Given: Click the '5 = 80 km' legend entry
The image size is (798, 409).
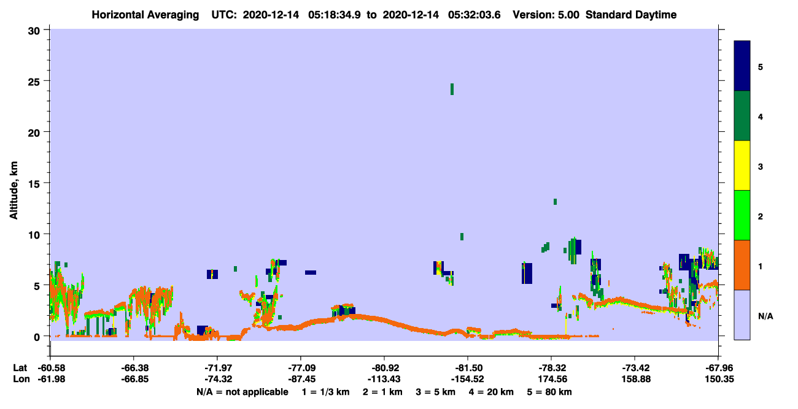Looking at the screenshot, I should click(550, 392).
